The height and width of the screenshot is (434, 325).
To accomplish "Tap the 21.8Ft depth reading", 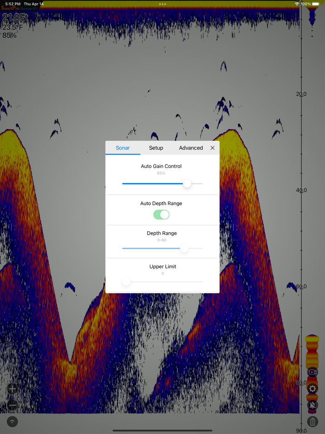I will [15, 18].
